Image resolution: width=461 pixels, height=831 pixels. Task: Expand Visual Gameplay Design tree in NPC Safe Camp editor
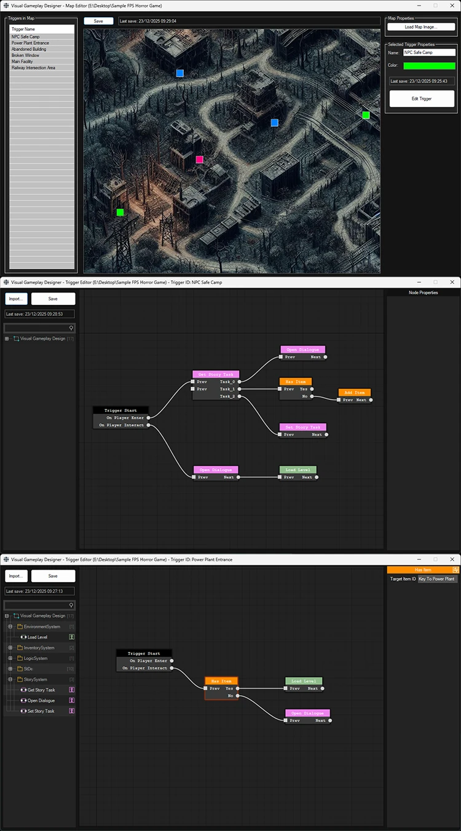point(7,339)
